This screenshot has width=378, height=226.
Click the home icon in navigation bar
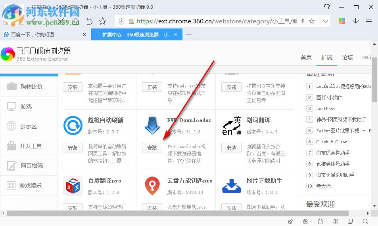click(x=76, y=21)
